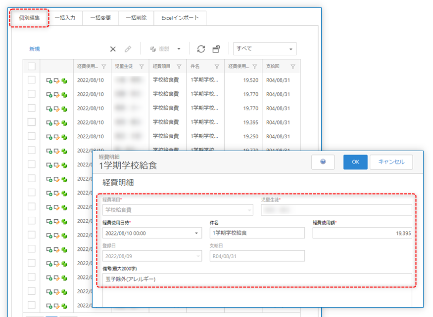433x317 pixels.
Task: Click the green copy icon in the 19,250 row
Action: (64, 137)
